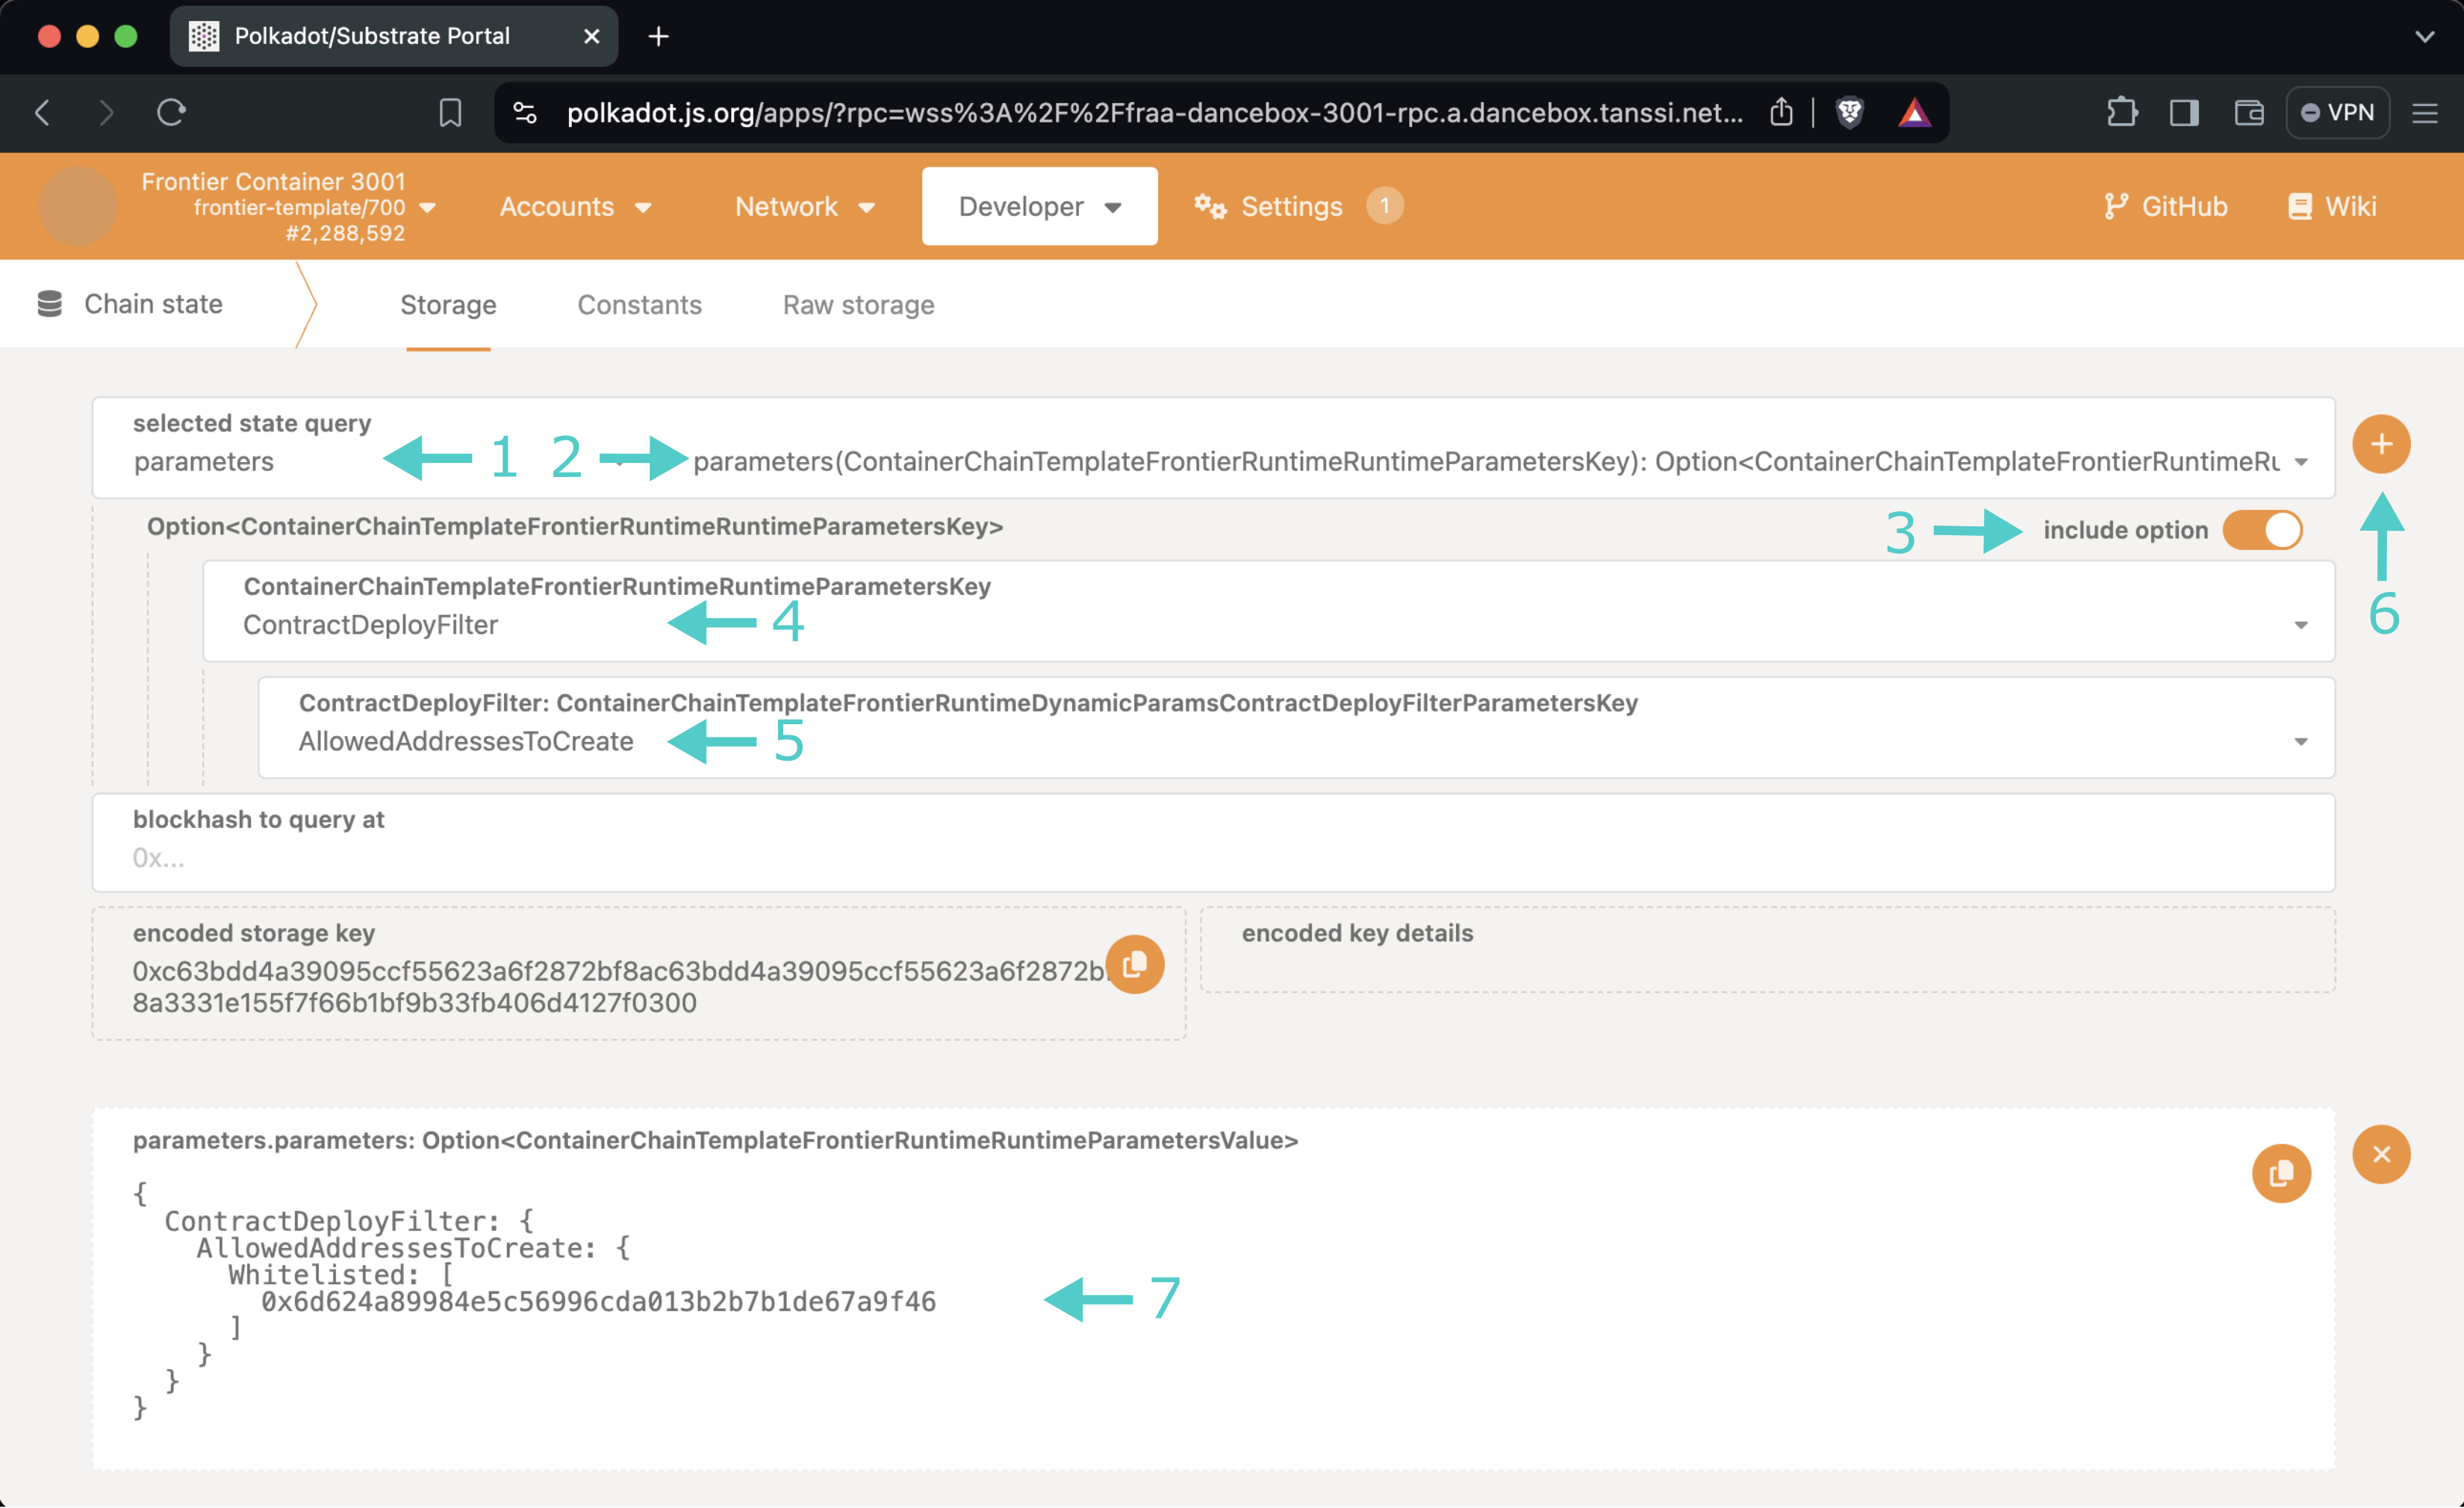
Task: Open the Accounts menu
Action: pyautogui.click(x=575, y=206)
